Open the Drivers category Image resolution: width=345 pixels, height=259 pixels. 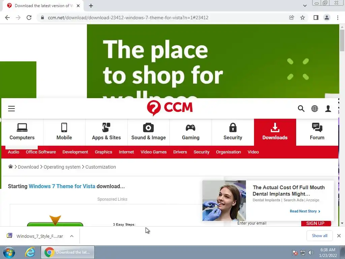tap(180, 152)
